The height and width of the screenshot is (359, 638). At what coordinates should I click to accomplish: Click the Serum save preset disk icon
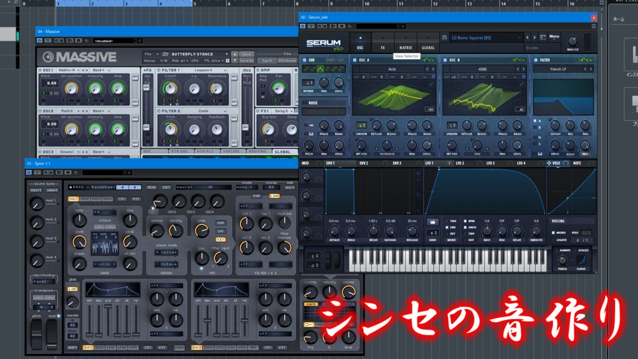(444, 37)
